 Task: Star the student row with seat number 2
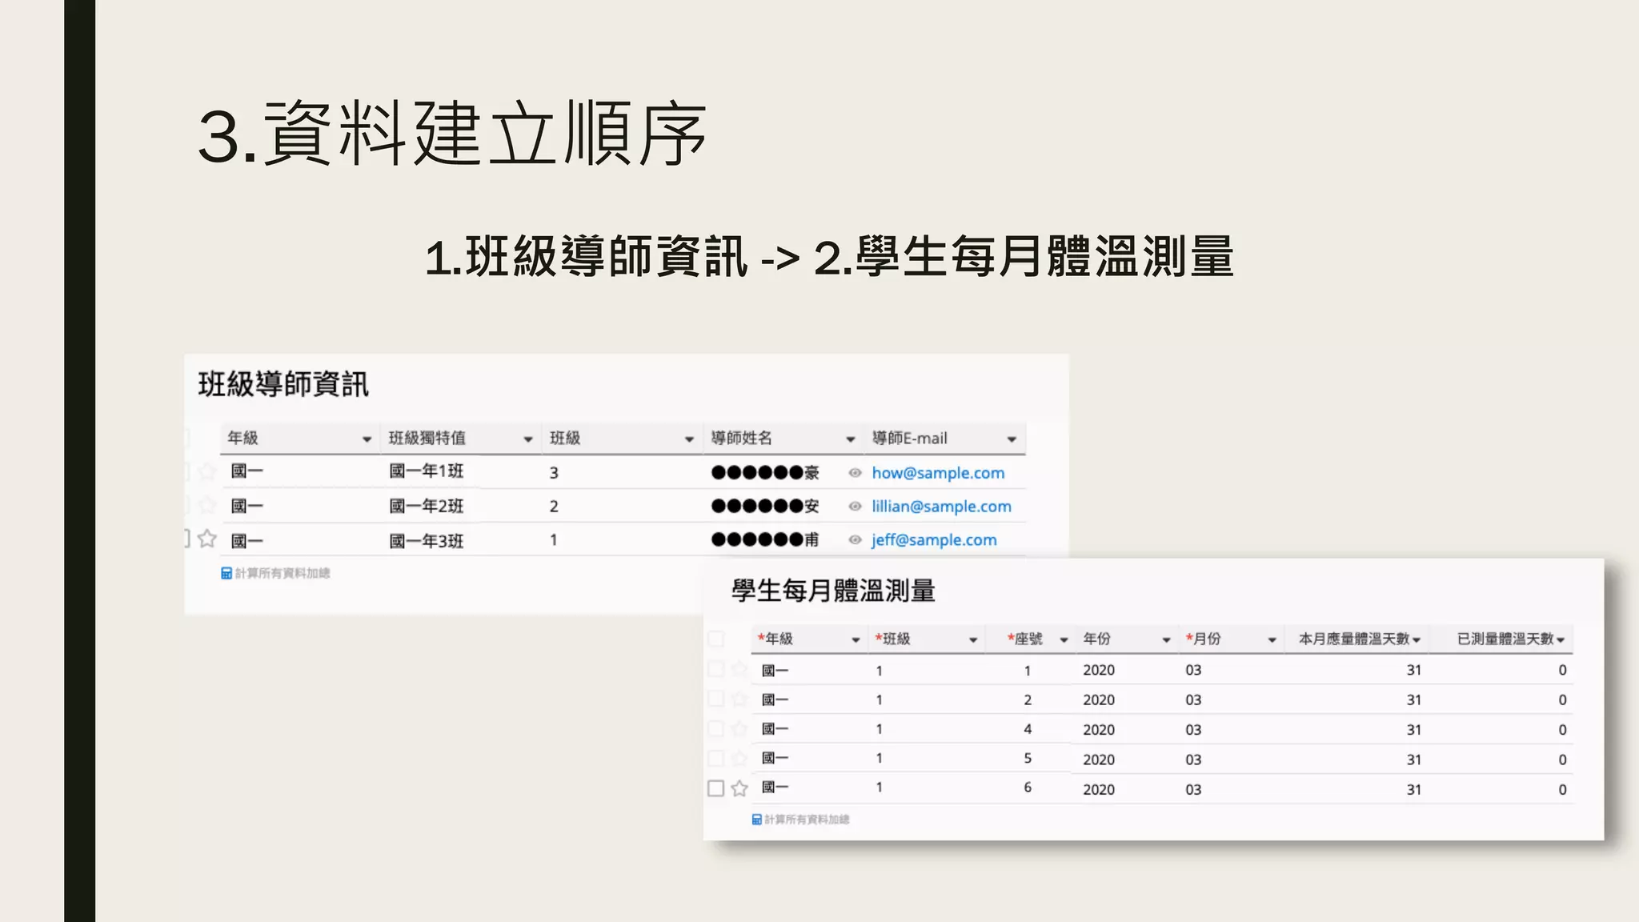(739, 699)
